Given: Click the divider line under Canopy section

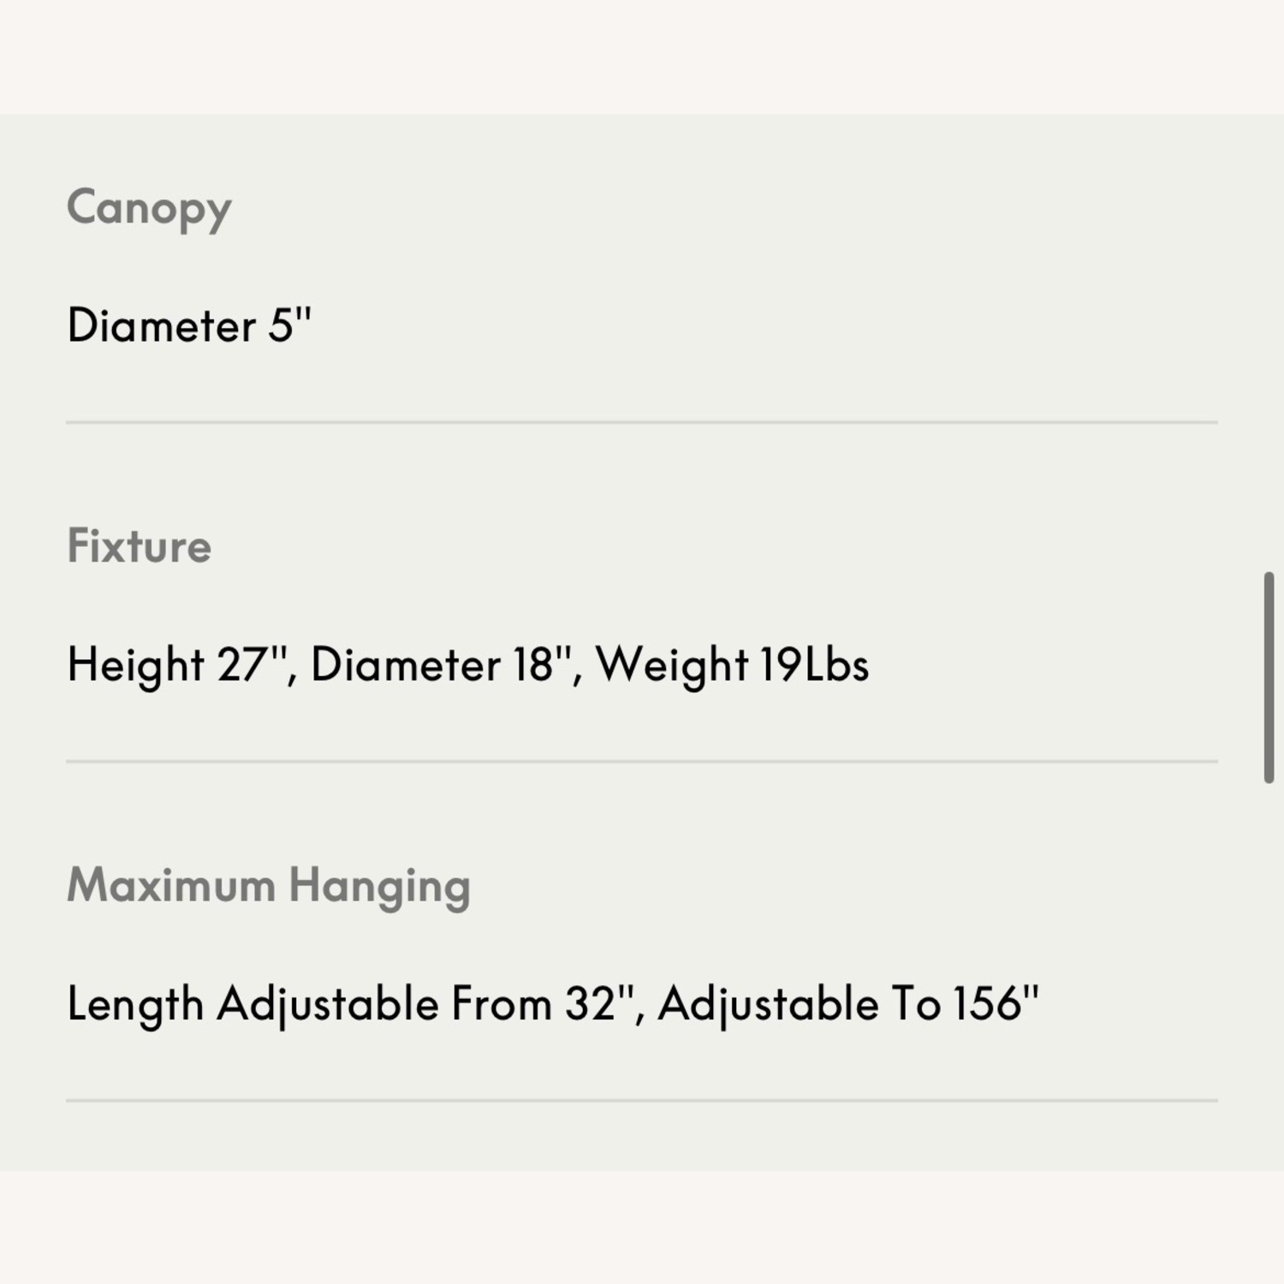Looking at the screenshot, I should click(x=642, y=422).
